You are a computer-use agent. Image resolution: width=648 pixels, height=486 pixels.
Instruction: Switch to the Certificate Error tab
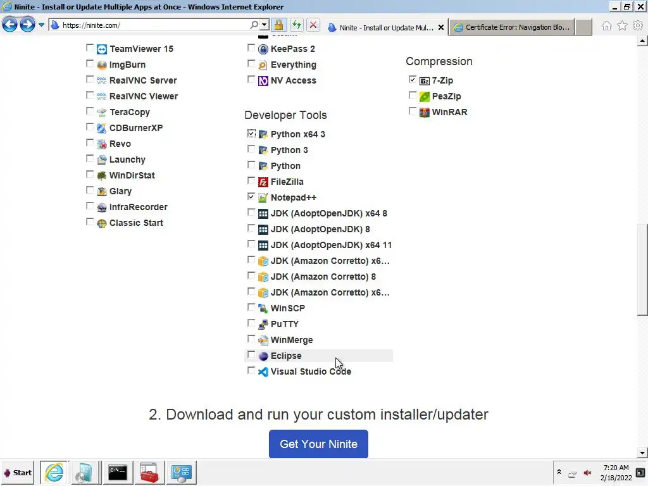coord(511,27)
